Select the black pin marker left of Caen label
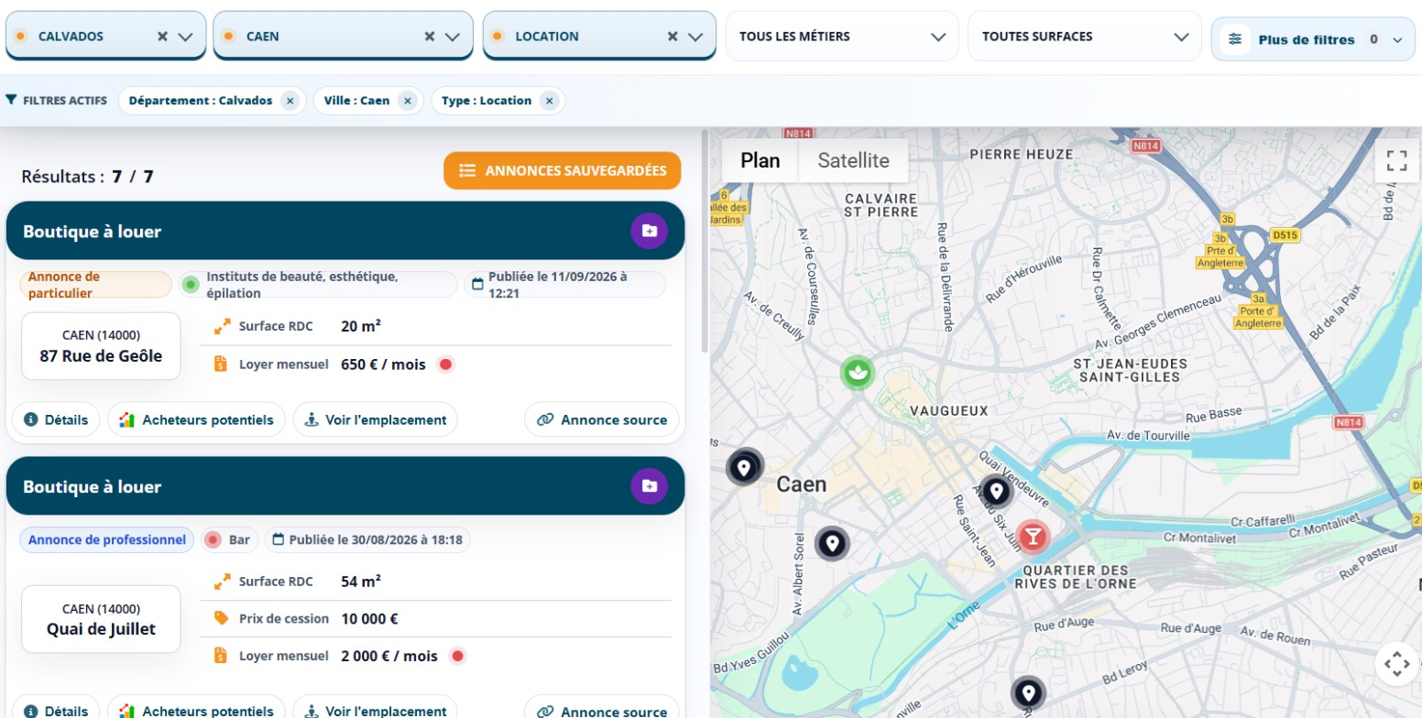The width and height of the screenshot is (1422, 718). pyautogui.click(x=745, y=467)
